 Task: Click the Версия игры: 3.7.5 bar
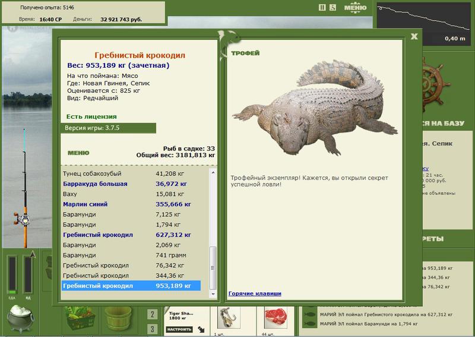(x=109, y=128)
